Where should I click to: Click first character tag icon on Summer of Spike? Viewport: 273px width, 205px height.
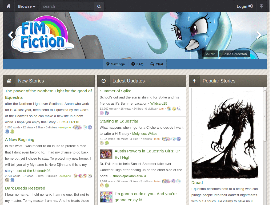tap(169, 109)
